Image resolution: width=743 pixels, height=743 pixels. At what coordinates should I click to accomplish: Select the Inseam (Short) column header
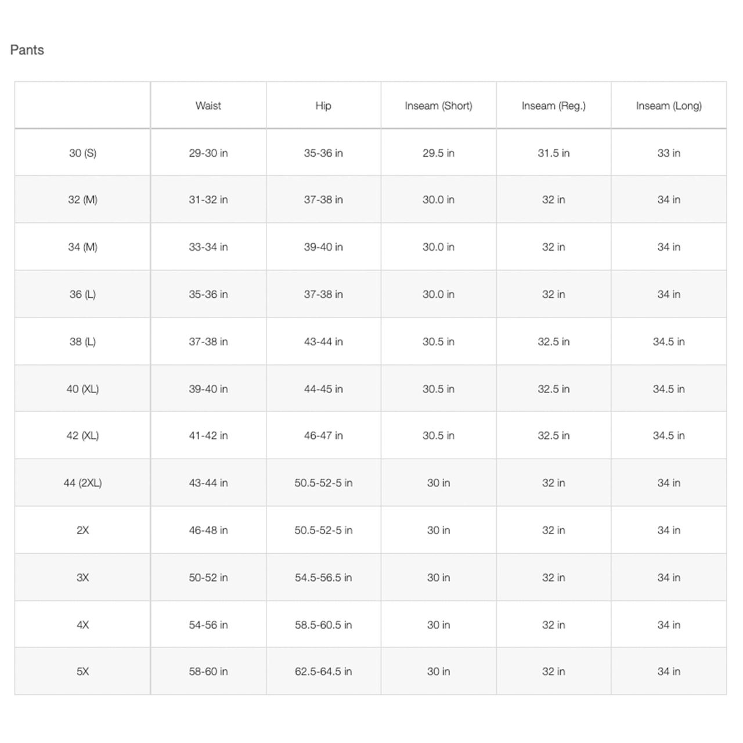438,106
